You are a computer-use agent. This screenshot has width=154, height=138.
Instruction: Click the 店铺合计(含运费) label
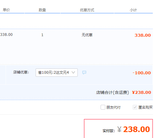[112, 92]
